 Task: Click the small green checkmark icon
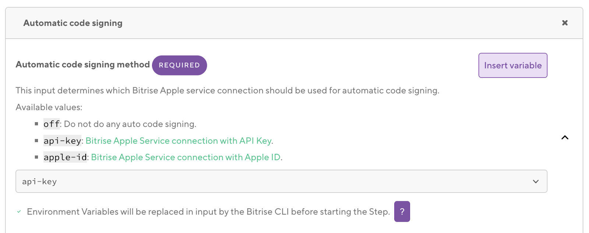coord(19,212)
